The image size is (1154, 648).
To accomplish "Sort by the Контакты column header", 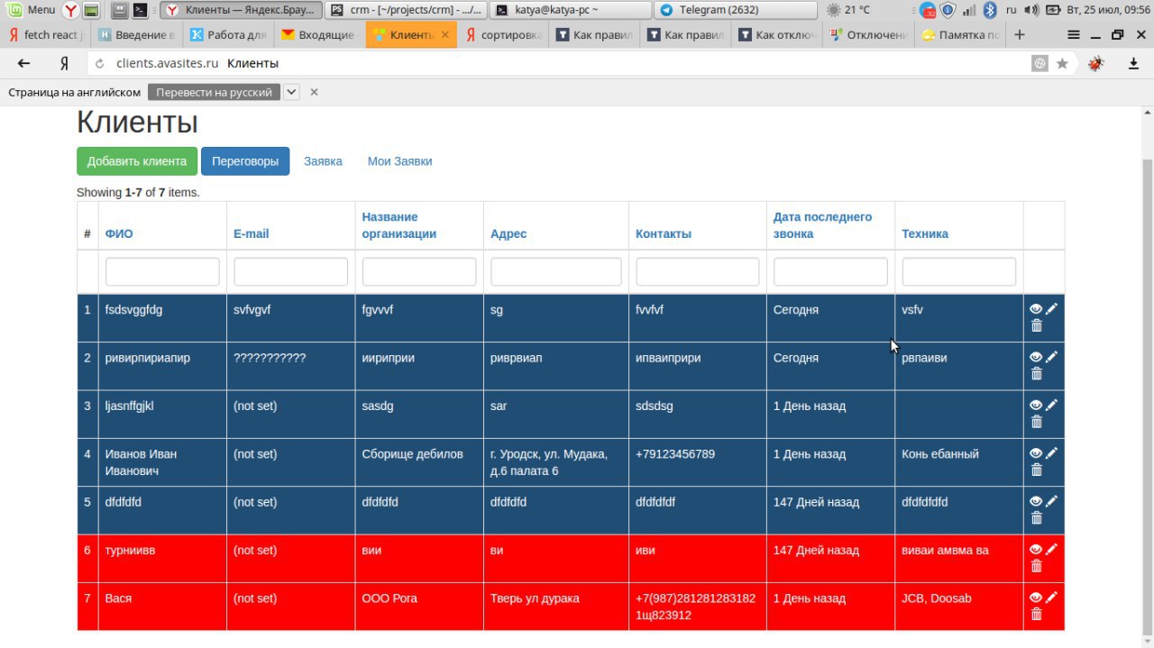I will pos(664,233).
